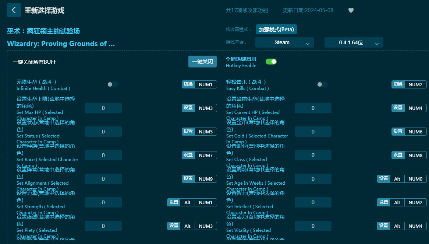
Task: Open the Steam platform dropdown
Action: pos(284,42)
